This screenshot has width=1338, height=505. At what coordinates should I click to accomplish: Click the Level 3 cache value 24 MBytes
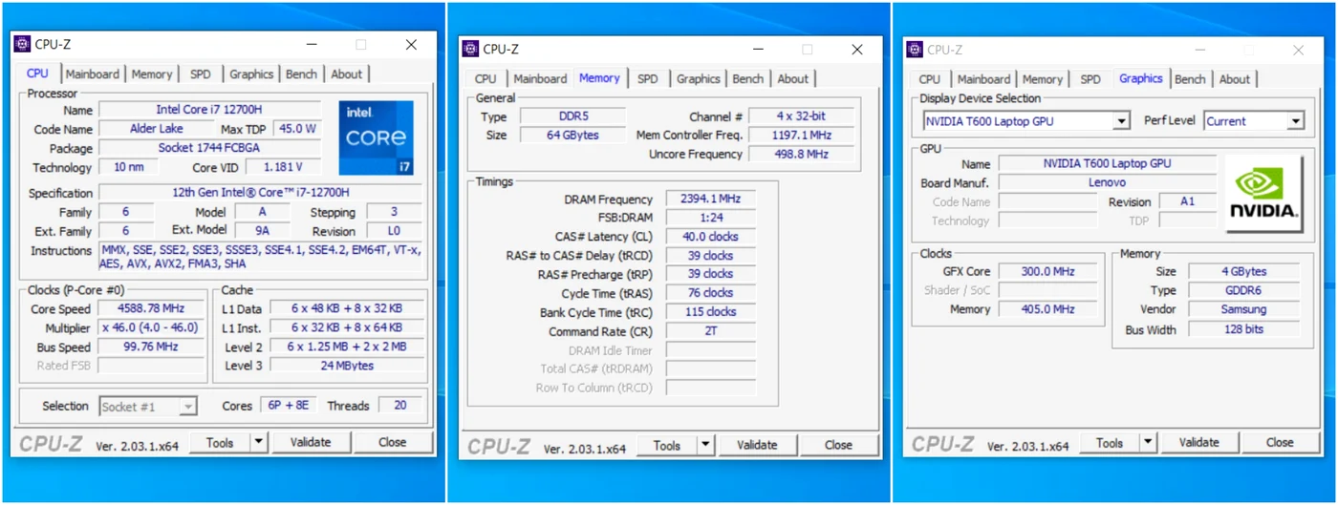click(x=346, y=366)
